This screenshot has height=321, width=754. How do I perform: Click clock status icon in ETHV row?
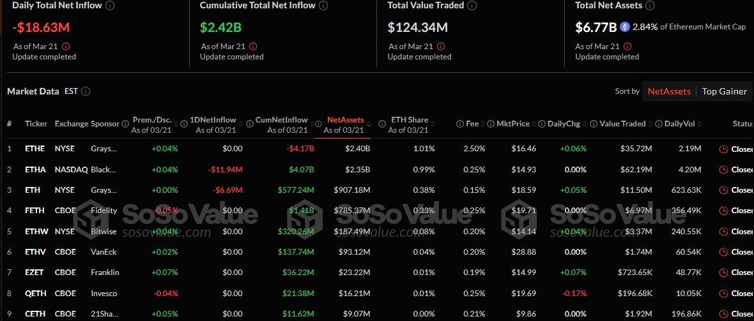click(724, 252)
